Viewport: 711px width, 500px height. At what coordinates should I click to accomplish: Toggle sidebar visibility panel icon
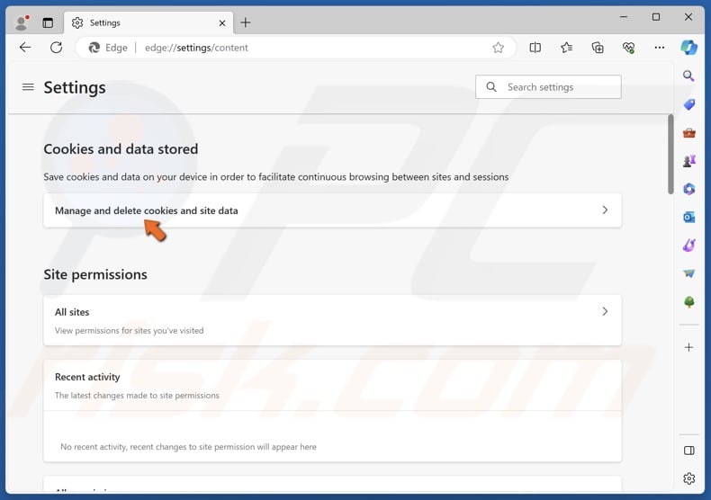[689, 451]
